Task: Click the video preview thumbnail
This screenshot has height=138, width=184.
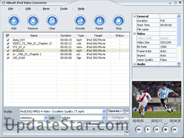Action: 157,99
